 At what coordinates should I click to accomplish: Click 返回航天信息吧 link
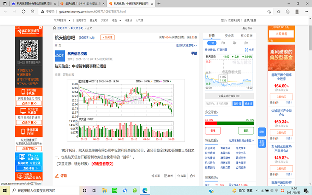tap(186, 46)
